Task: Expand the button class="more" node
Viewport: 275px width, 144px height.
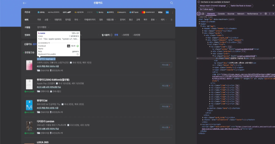Action: 208,108
